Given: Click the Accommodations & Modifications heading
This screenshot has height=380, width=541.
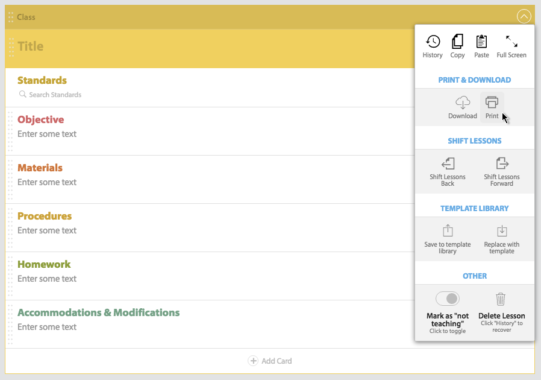Looking at the screenshot, I should (x=99, y=312).
